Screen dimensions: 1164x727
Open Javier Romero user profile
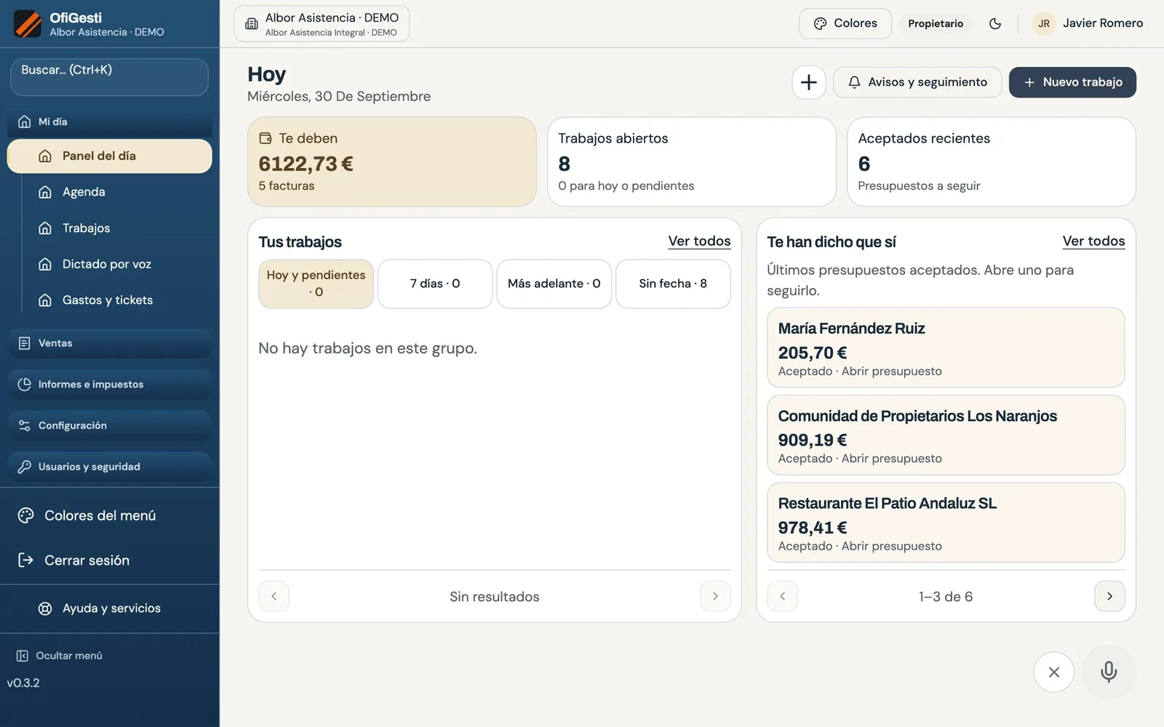(x=1088, y=23)
